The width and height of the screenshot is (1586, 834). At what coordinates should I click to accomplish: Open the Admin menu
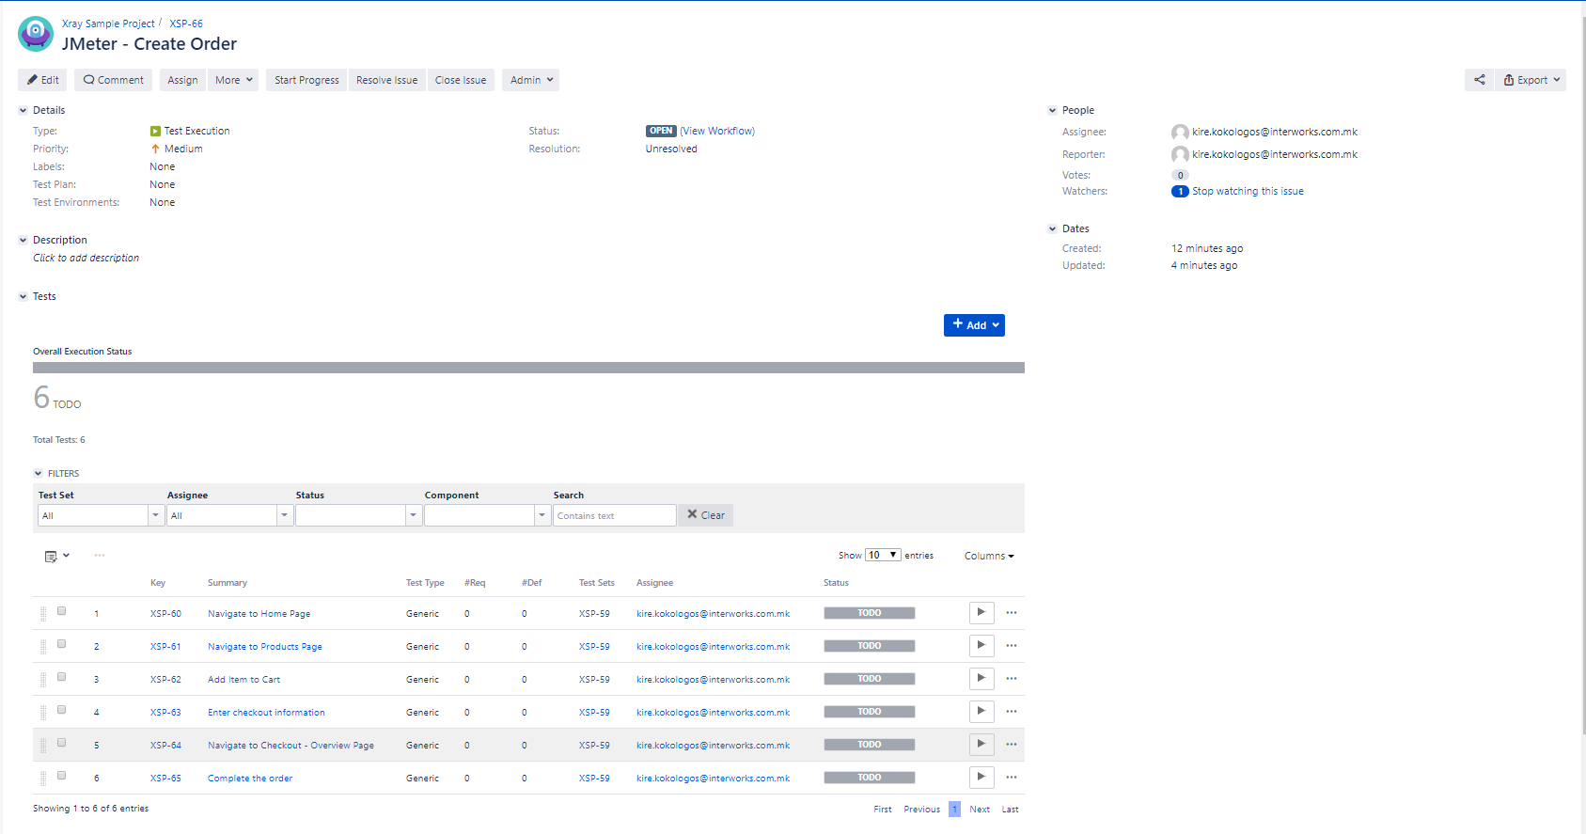[530, 80]
